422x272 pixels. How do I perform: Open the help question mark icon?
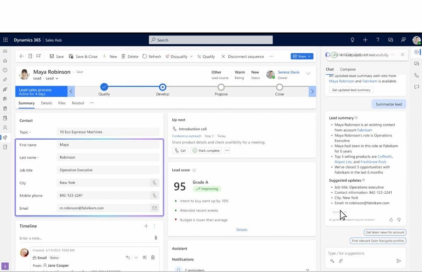378,40
